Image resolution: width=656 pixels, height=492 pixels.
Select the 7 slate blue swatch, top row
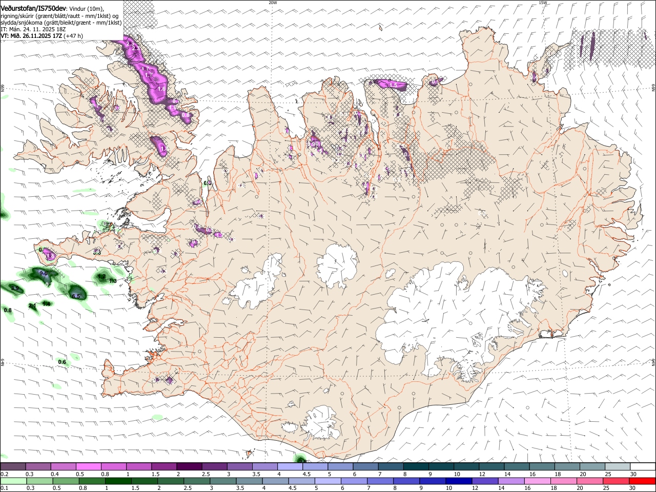coord(391,467)
